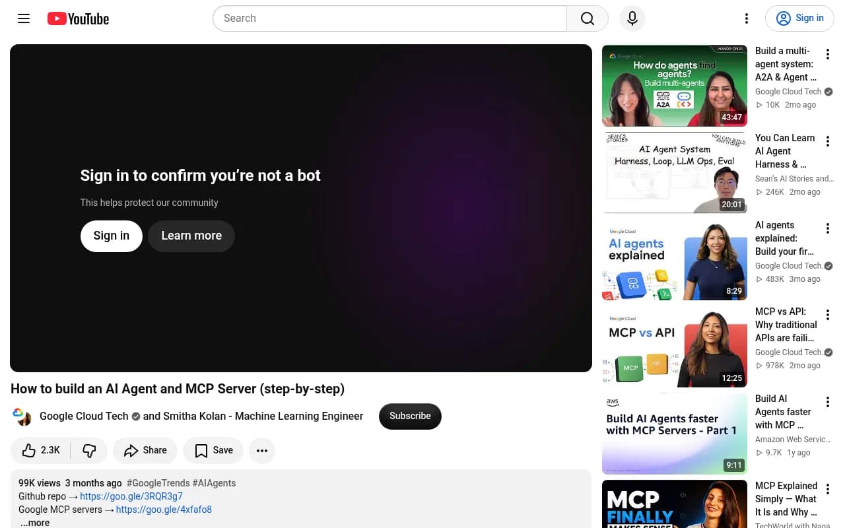Screen dimensions: 845x528
Task: Click the '483K' views text
Action: click(x=774, y=279)
